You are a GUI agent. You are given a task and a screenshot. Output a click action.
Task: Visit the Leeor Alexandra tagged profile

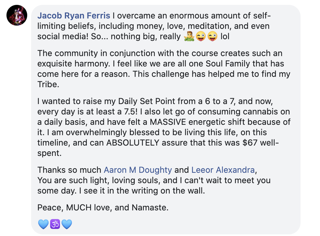[223, 170]
